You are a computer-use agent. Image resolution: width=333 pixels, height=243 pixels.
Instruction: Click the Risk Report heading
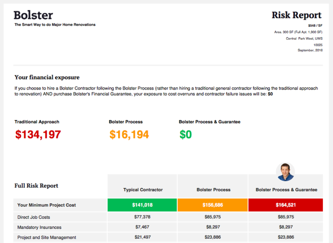(x=297, y=15)
